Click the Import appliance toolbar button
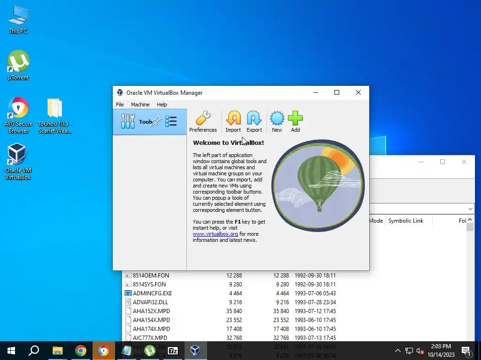 pos(233,121)
